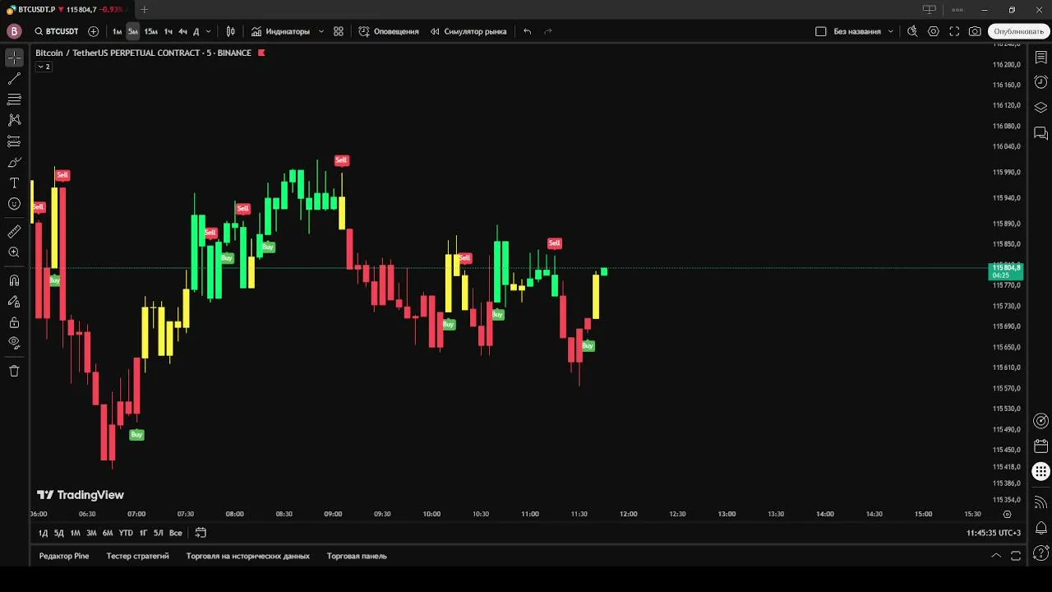Open quick search lightning icon

pyautogui.click(x=912, y=31)
